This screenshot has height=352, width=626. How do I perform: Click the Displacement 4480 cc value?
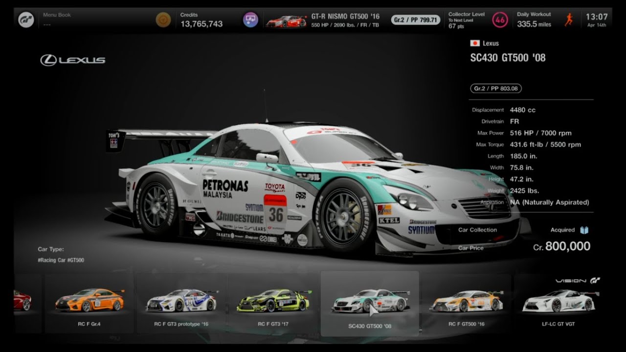[x=522, y=110]
